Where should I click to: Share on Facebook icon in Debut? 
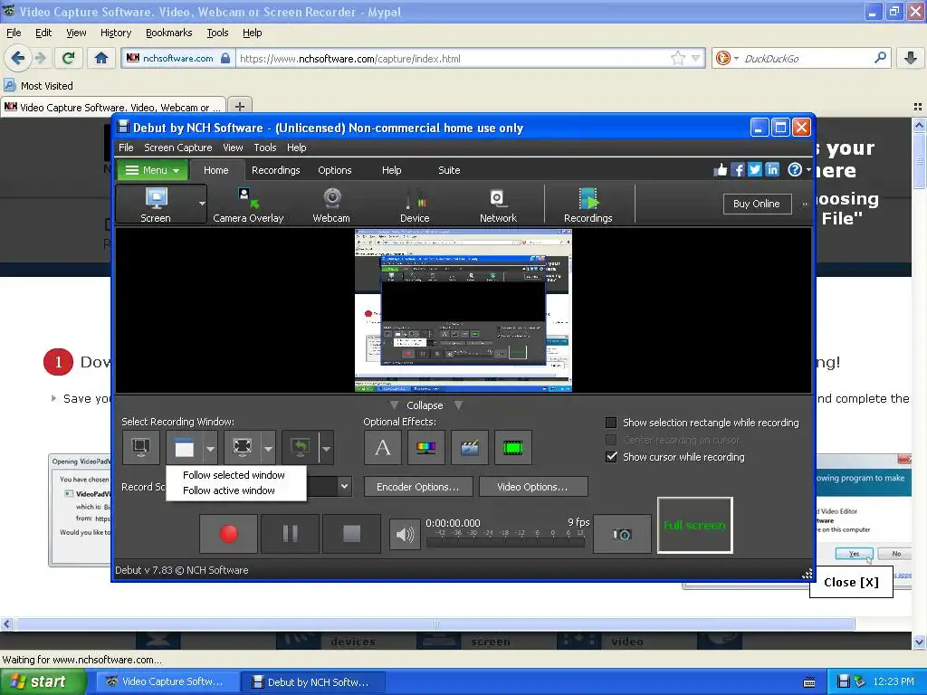pyautogui.click(x=737, y=170)
